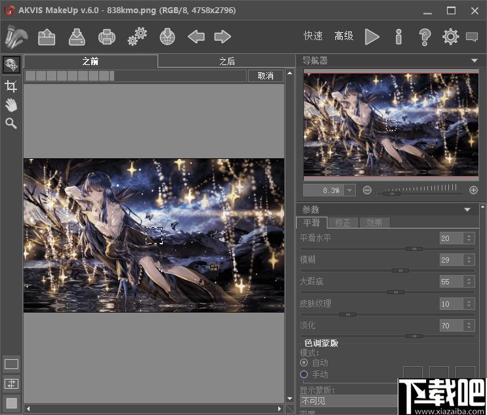
Task: Click the 淡化 value field 70
Action: [x=452, y=325]
